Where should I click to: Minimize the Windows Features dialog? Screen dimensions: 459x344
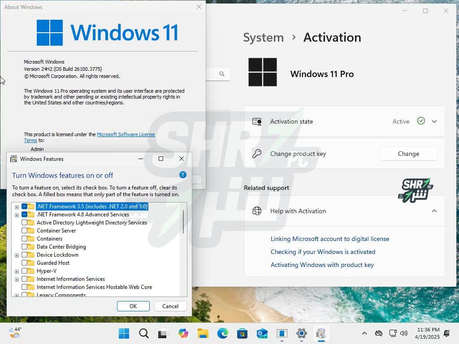coord(140,159)
